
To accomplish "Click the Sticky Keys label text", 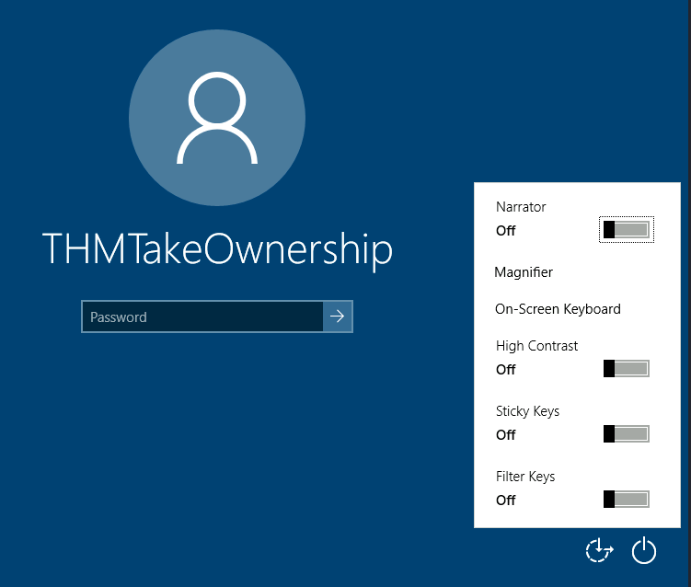I will [527, 411].
